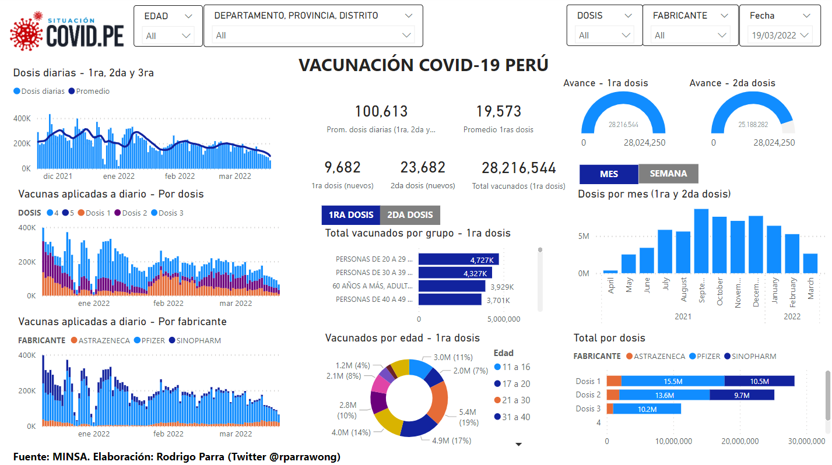Click the 'Dosis diarias' legend marker
Viewport: 832px width, 465px height.
(17, 91)
